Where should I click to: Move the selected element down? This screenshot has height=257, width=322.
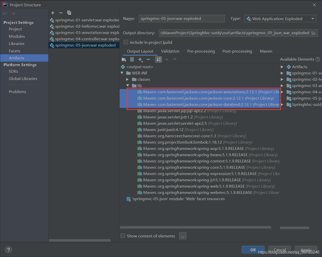(175, 59)
